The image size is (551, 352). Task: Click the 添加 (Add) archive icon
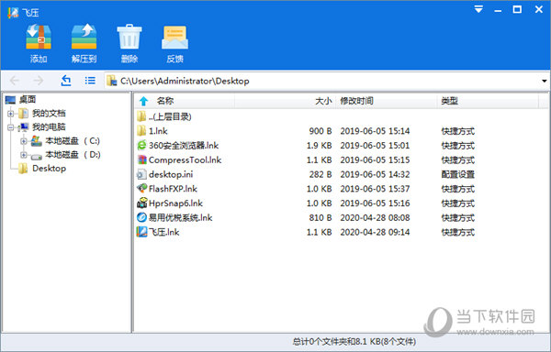[x=39, y=37]
